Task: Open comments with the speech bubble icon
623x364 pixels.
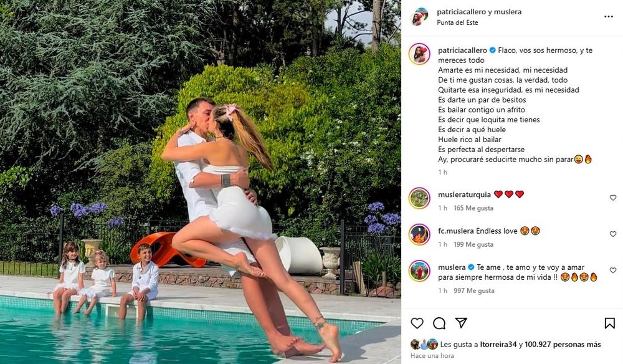Action: [x=439, y=323]
